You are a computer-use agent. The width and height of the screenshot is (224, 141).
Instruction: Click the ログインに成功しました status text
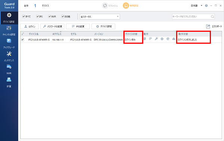[x=187, y=40]
